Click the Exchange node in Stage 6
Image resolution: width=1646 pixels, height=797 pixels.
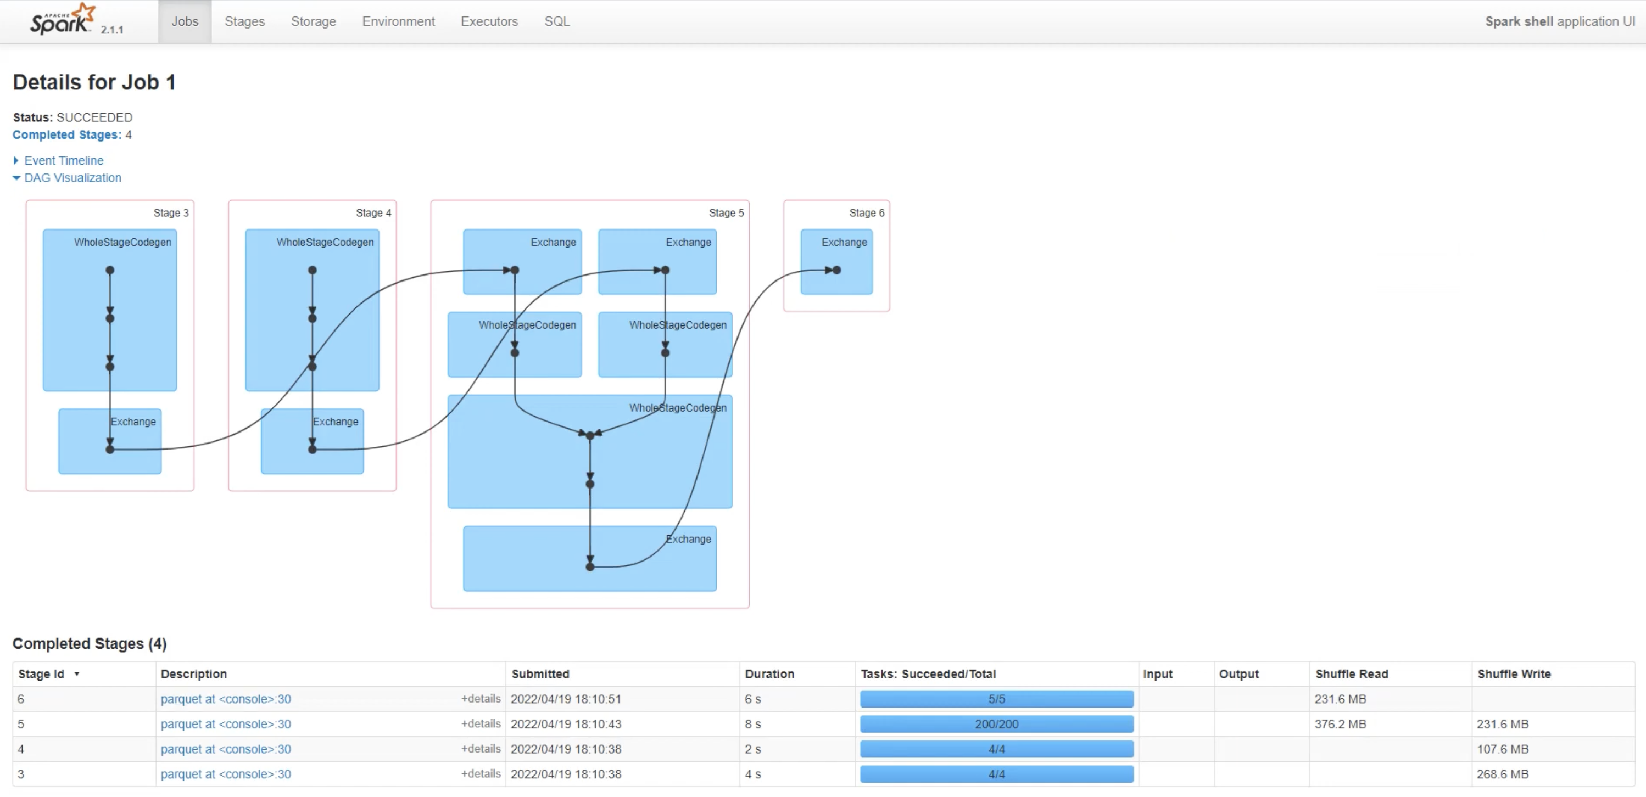click(x=836, y=262)
